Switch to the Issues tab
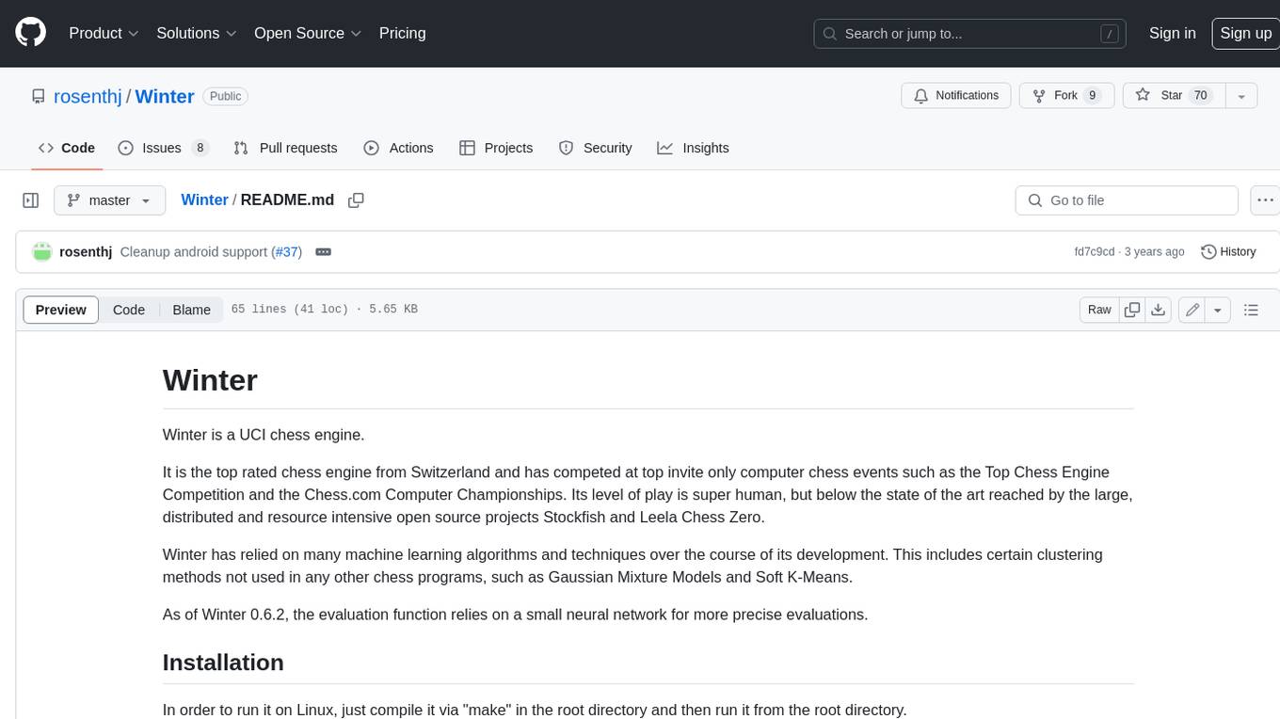Screen dimensions: 1280x719 coord(163,148)
